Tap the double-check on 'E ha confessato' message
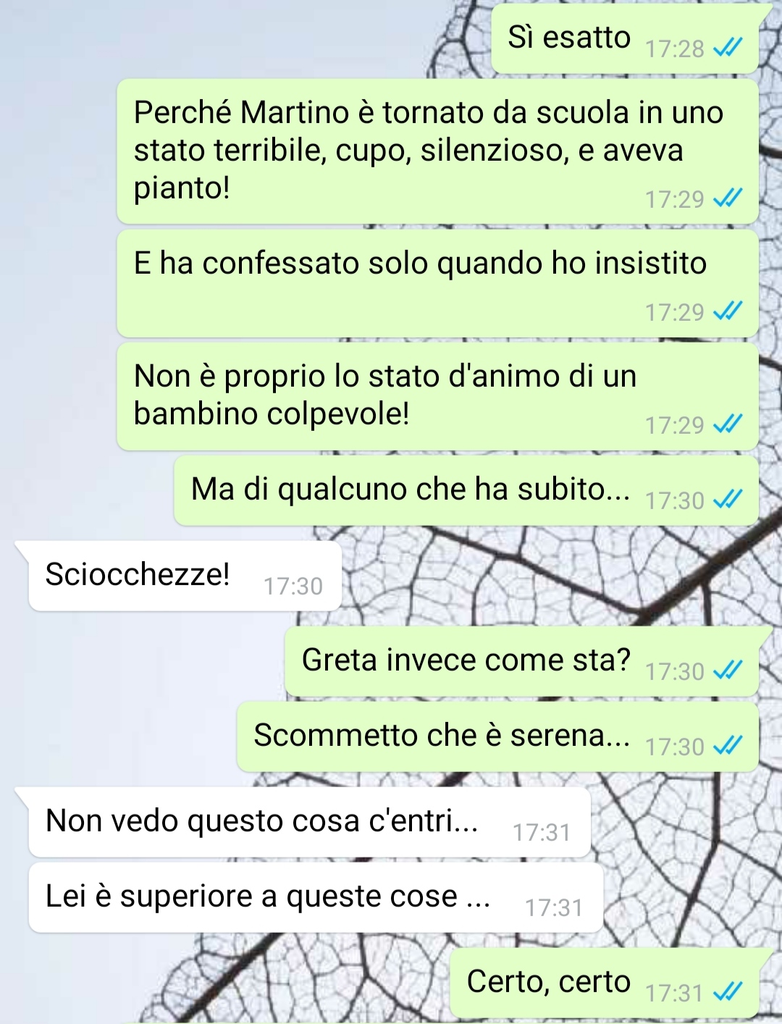Screen dimensions: 782x1024 [728, 311]
